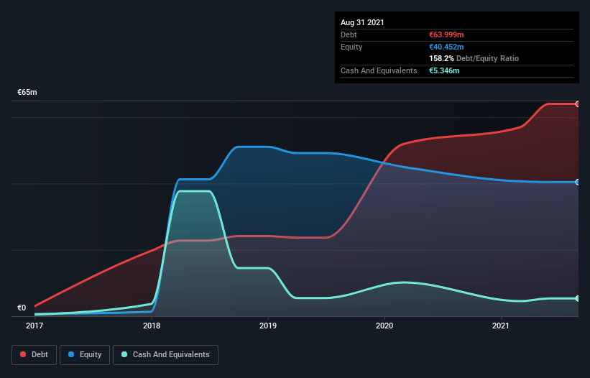Click the €0 y-axis label
This screenshot has width=590, height=378.
click(22, 308)
